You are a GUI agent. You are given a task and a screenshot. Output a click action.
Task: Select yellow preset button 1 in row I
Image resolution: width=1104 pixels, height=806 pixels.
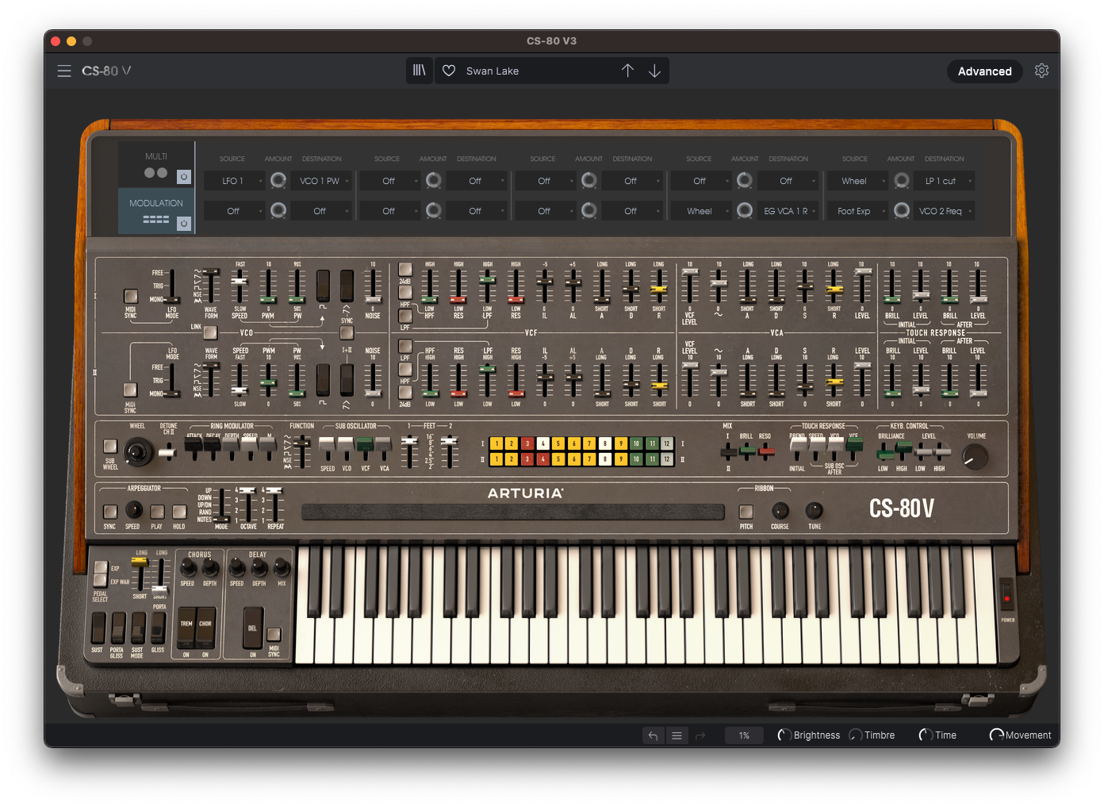tap(496, 443)
